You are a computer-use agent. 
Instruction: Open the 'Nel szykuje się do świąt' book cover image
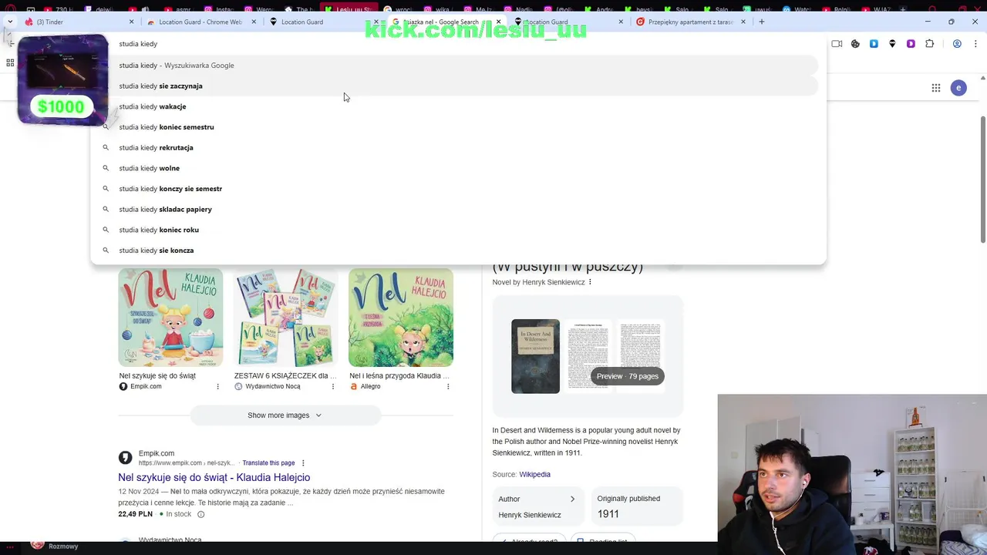click(170, 318)
